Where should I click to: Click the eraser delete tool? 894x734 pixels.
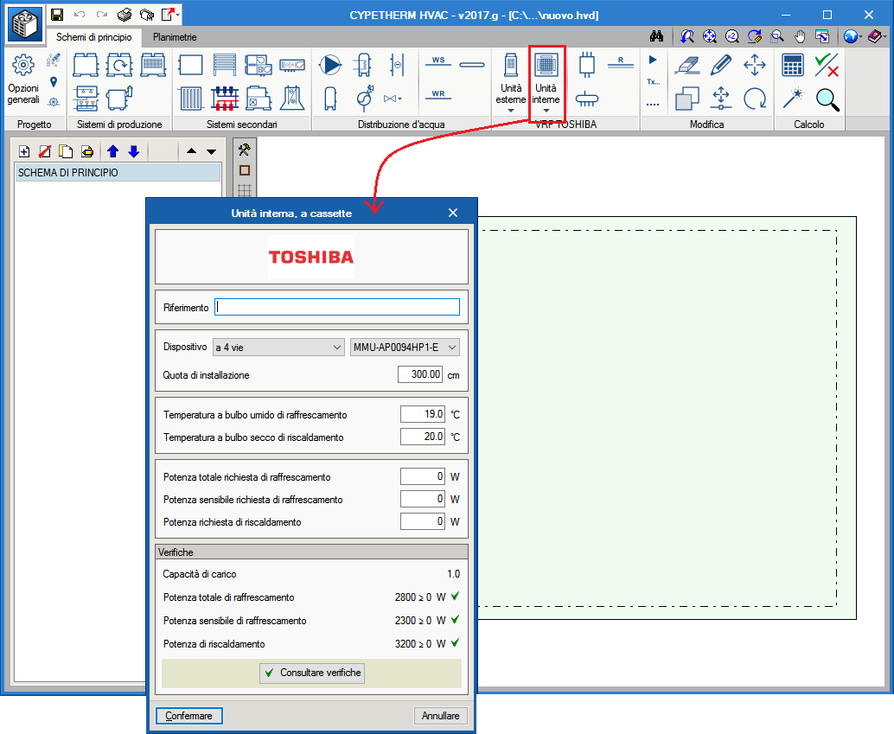pos(687,65)
